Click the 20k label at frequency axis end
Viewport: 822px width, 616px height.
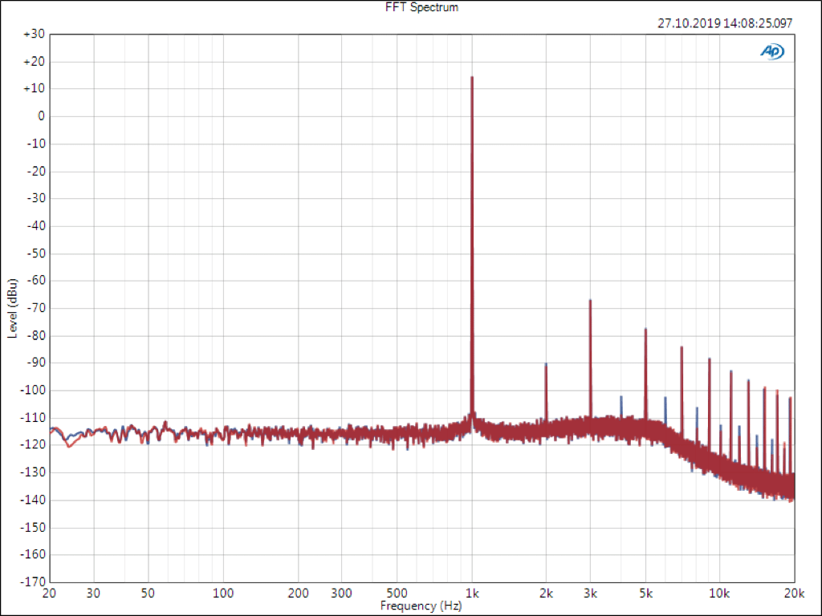(794, 594)
